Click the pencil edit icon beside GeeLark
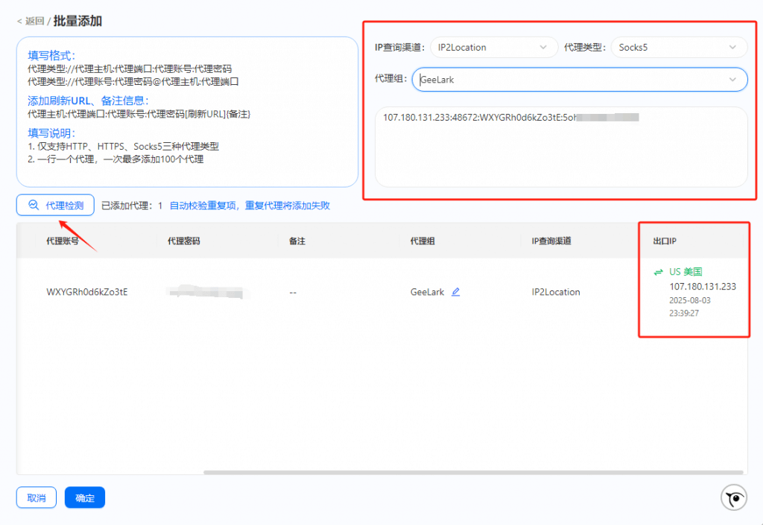This screenshot has height=525, width=763. click(456, 292)
